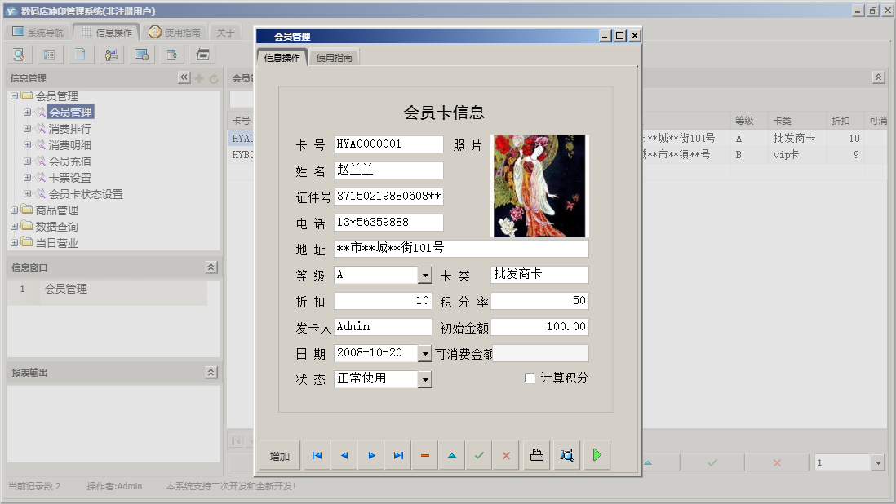Select the search magnifier toolbar icon
896x504 pixels.
(x=18, y=54)
